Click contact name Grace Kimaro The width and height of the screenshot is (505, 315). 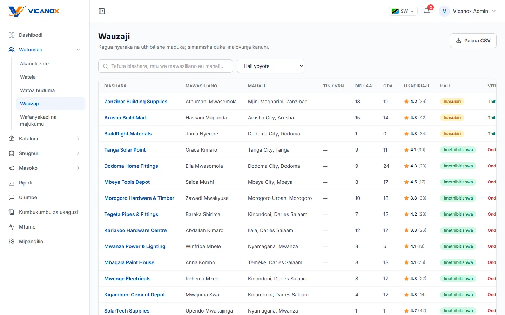coord(201,150)
